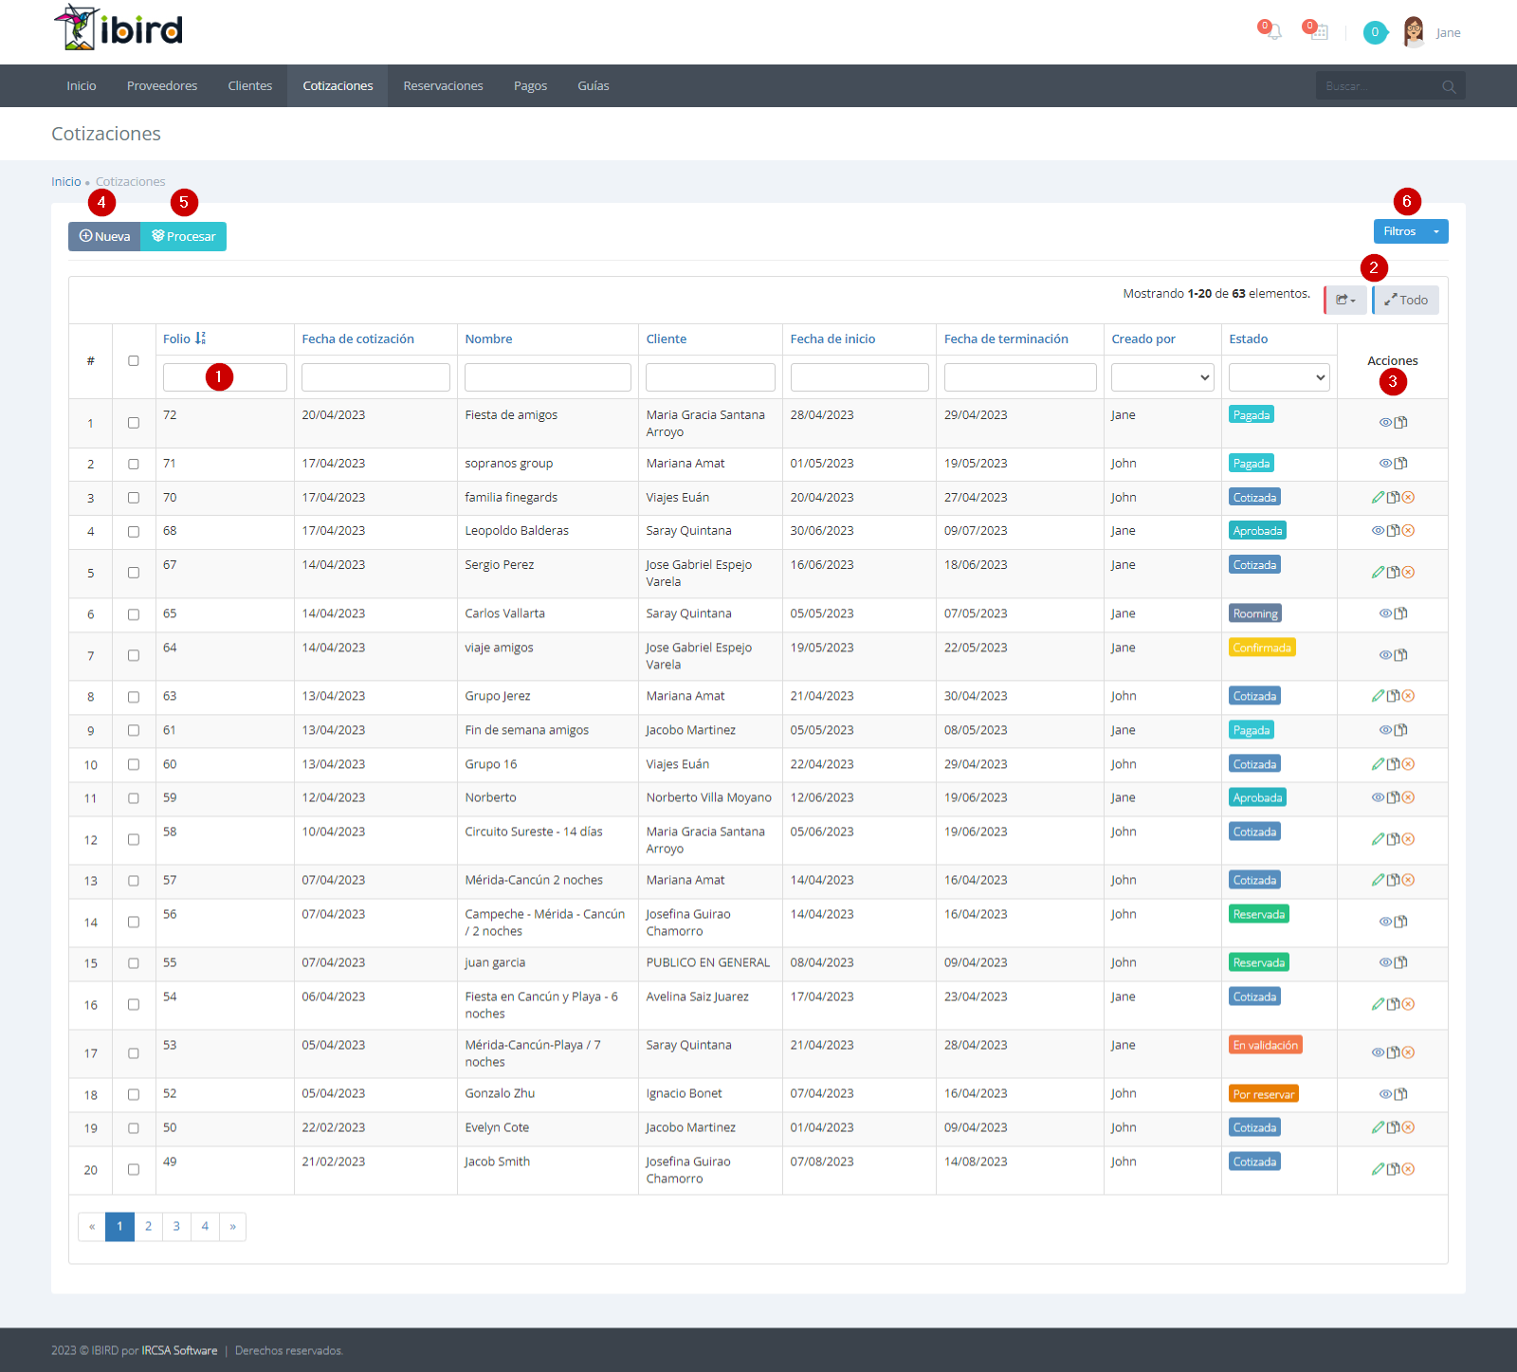The height and width of the screenshot is (1372, 1517).
Task: Click the export icon button beside Todo
Action: pos(1345,301)
